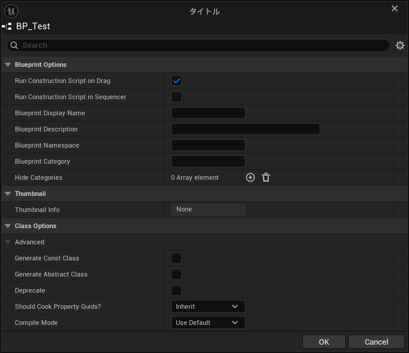Open the Should Cook Property Guids dropdown

pyautogui.click(x=208, y=306)
